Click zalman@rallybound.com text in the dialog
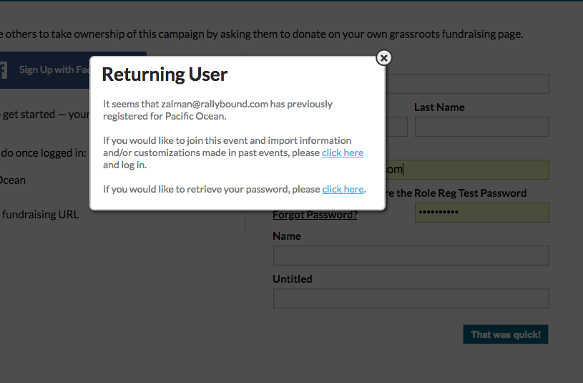Viewport: 583px width, 383px height. [x=215, y=104]
